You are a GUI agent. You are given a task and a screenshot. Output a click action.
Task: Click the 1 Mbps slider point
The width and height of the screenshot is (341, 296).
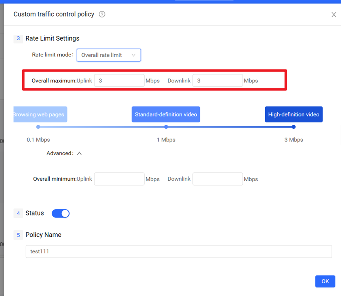click(166, 127)
